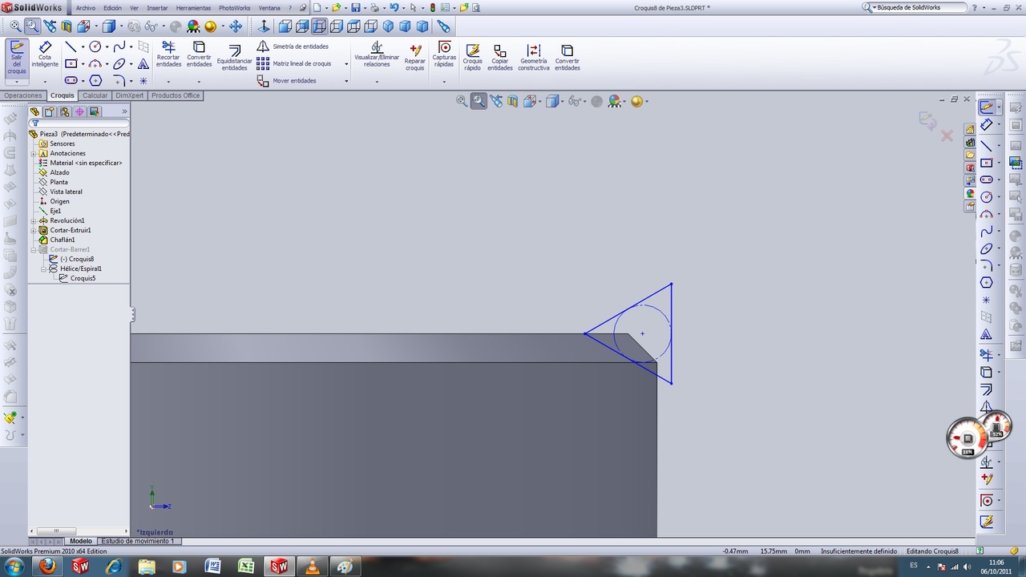Open the Edición menu
1026x577 pixels.
pyautogui.click(x=113, y=8)
